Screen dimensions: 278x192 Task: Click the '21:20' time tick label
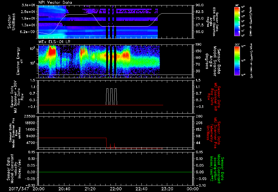tap(90, 189)
